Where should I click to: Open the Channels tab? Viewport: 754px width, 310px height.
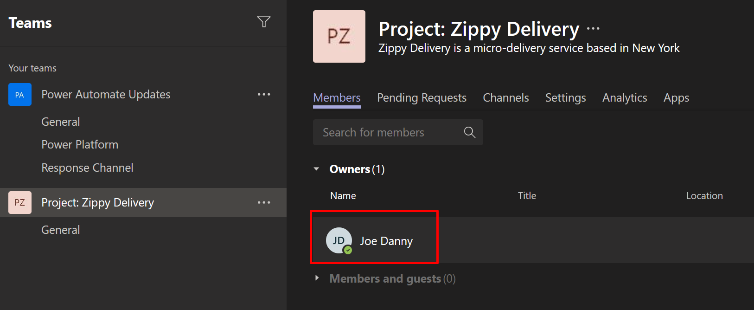[505, 98]
